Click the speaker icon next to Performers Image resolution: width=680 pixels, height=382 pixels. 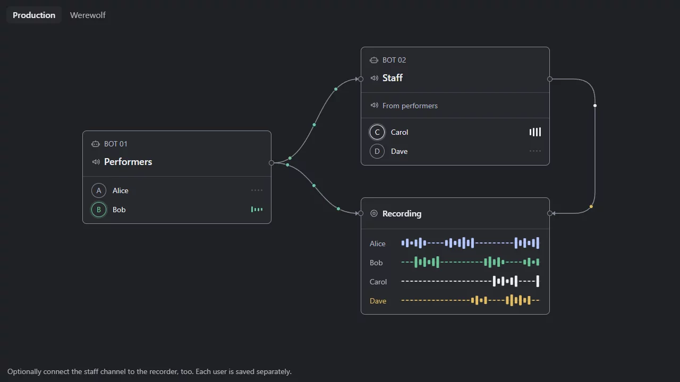[96, 162]
